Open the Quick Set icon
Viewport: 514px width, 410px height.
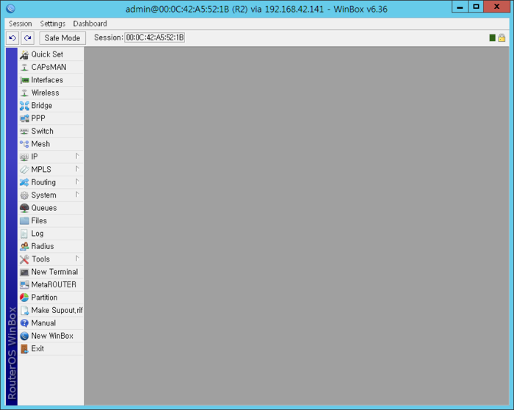pos(24,54)
